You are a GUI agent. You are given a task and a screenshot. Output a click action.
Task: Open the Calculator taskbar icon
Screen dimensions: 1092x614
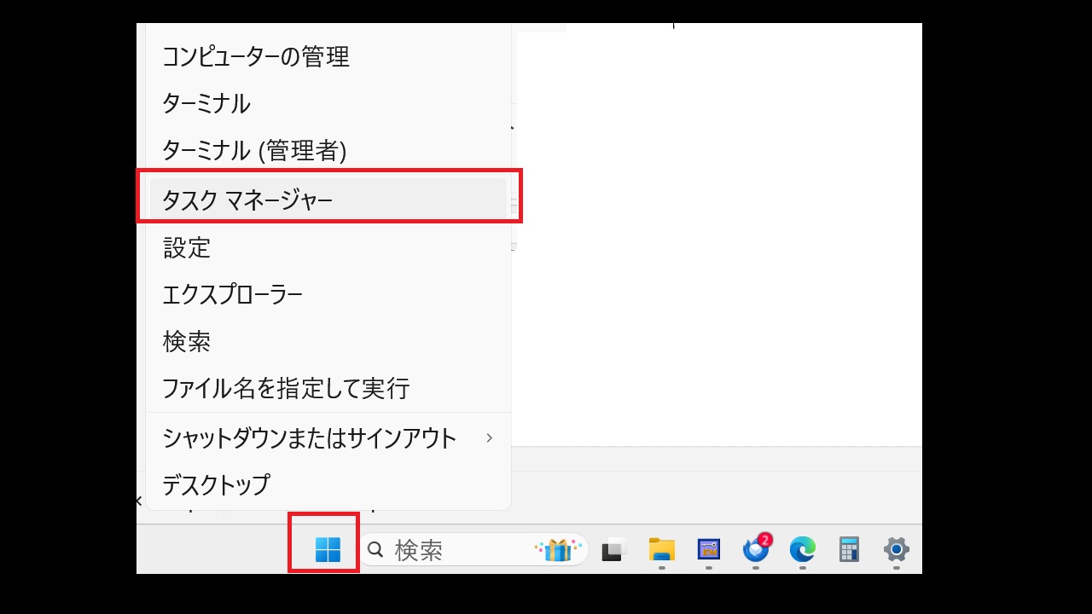(x=849, y=549)
